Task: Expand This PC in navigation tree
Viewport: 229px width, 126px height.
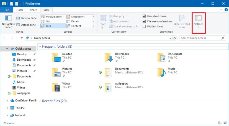Action: pyautogui.click(x=7, y=108)
